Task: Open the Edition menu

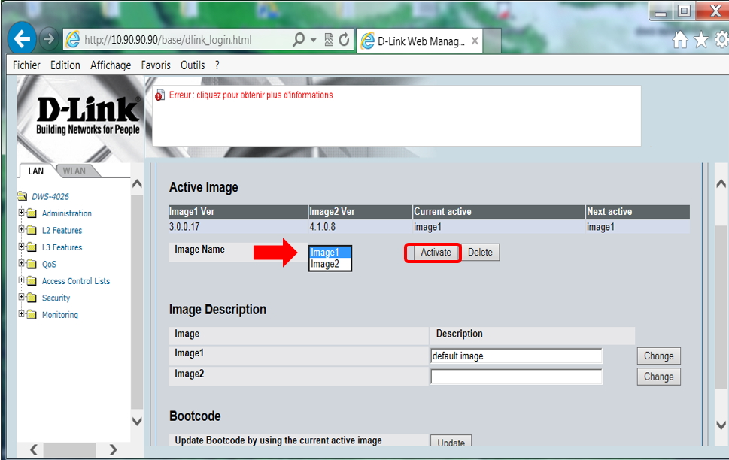Action: 65,65
